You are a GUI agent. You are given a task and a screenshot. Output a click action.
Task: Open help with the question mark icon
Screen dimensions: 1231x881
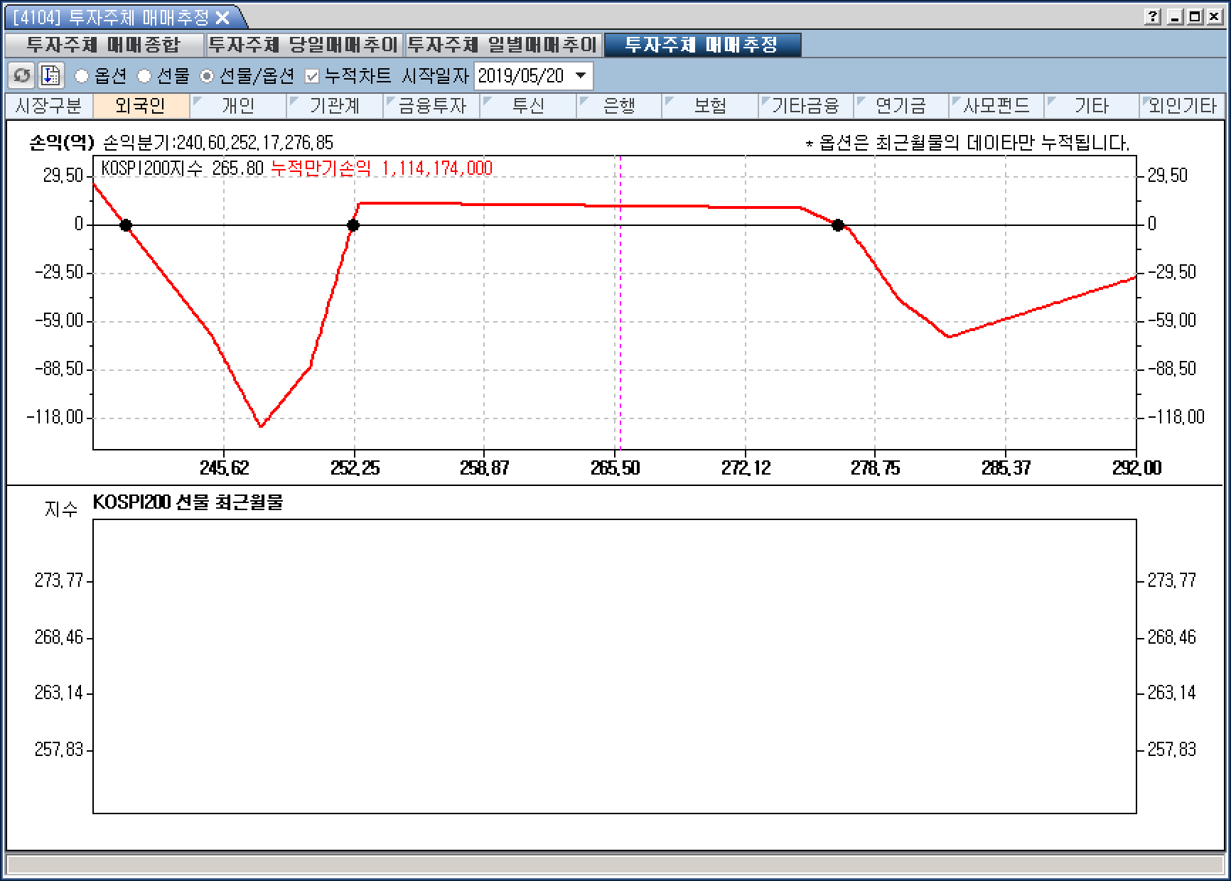coord(1153,17)
